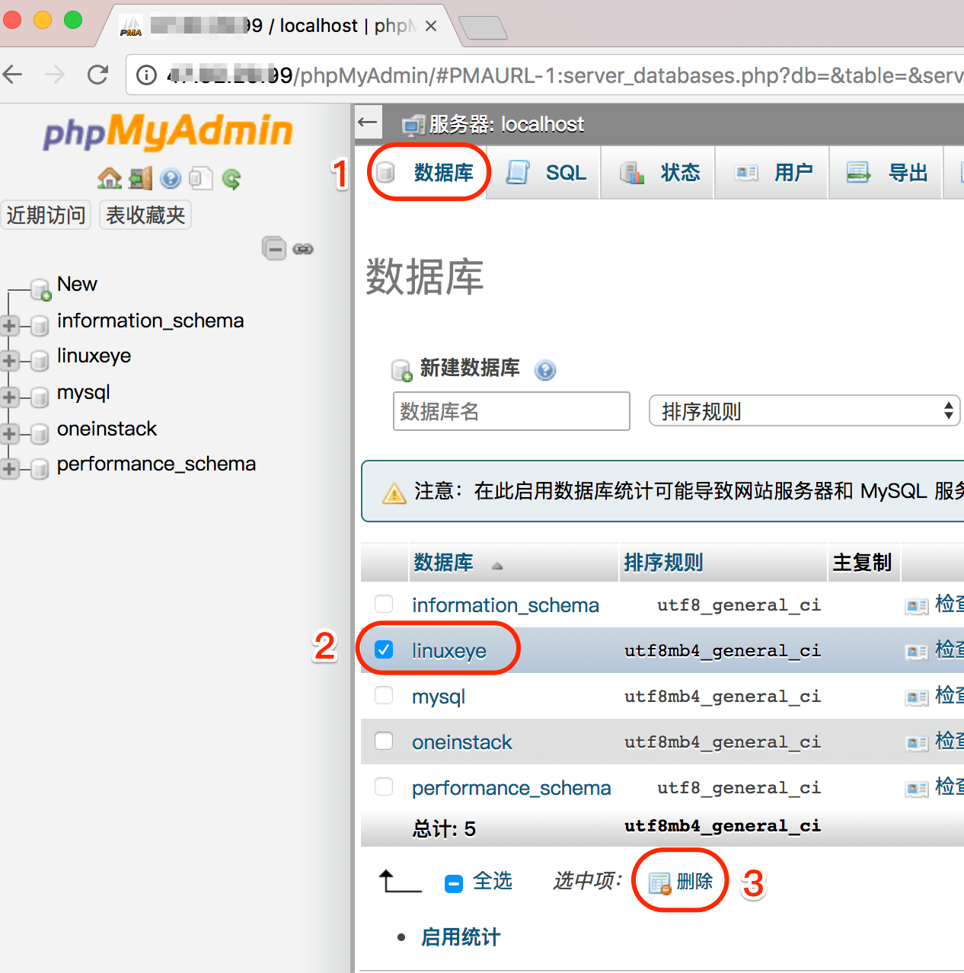The width and height of the screenshot is (964, 973).
Task: Click privileges icon in oneinstack row
Action: [916, 743]
